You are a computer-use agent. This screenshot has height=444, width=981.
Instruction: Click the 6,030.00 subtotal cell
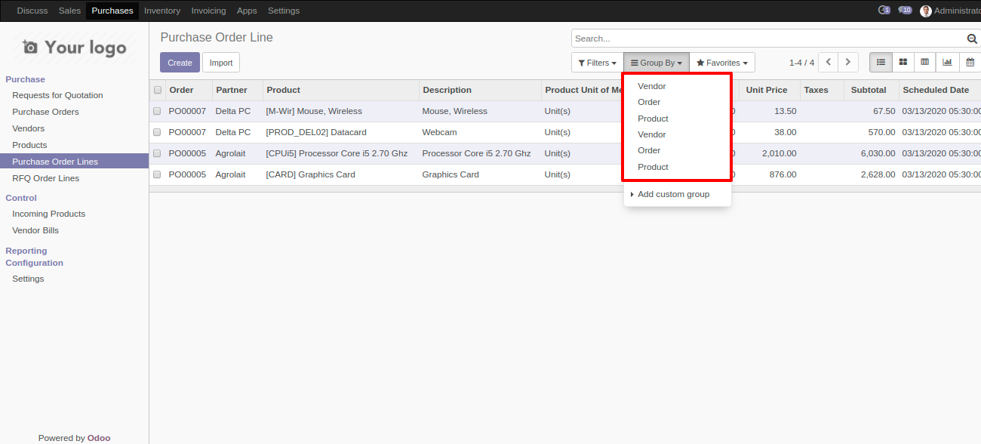click(871, 153)
